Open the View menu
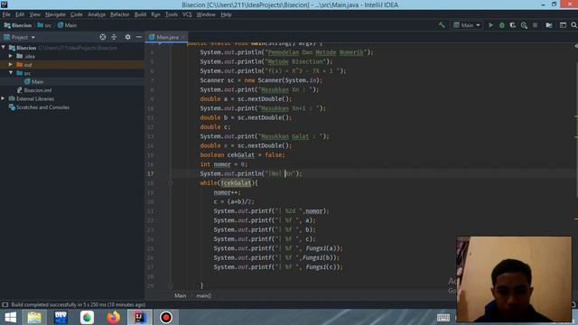578x325 pixels. pos(35,14)
